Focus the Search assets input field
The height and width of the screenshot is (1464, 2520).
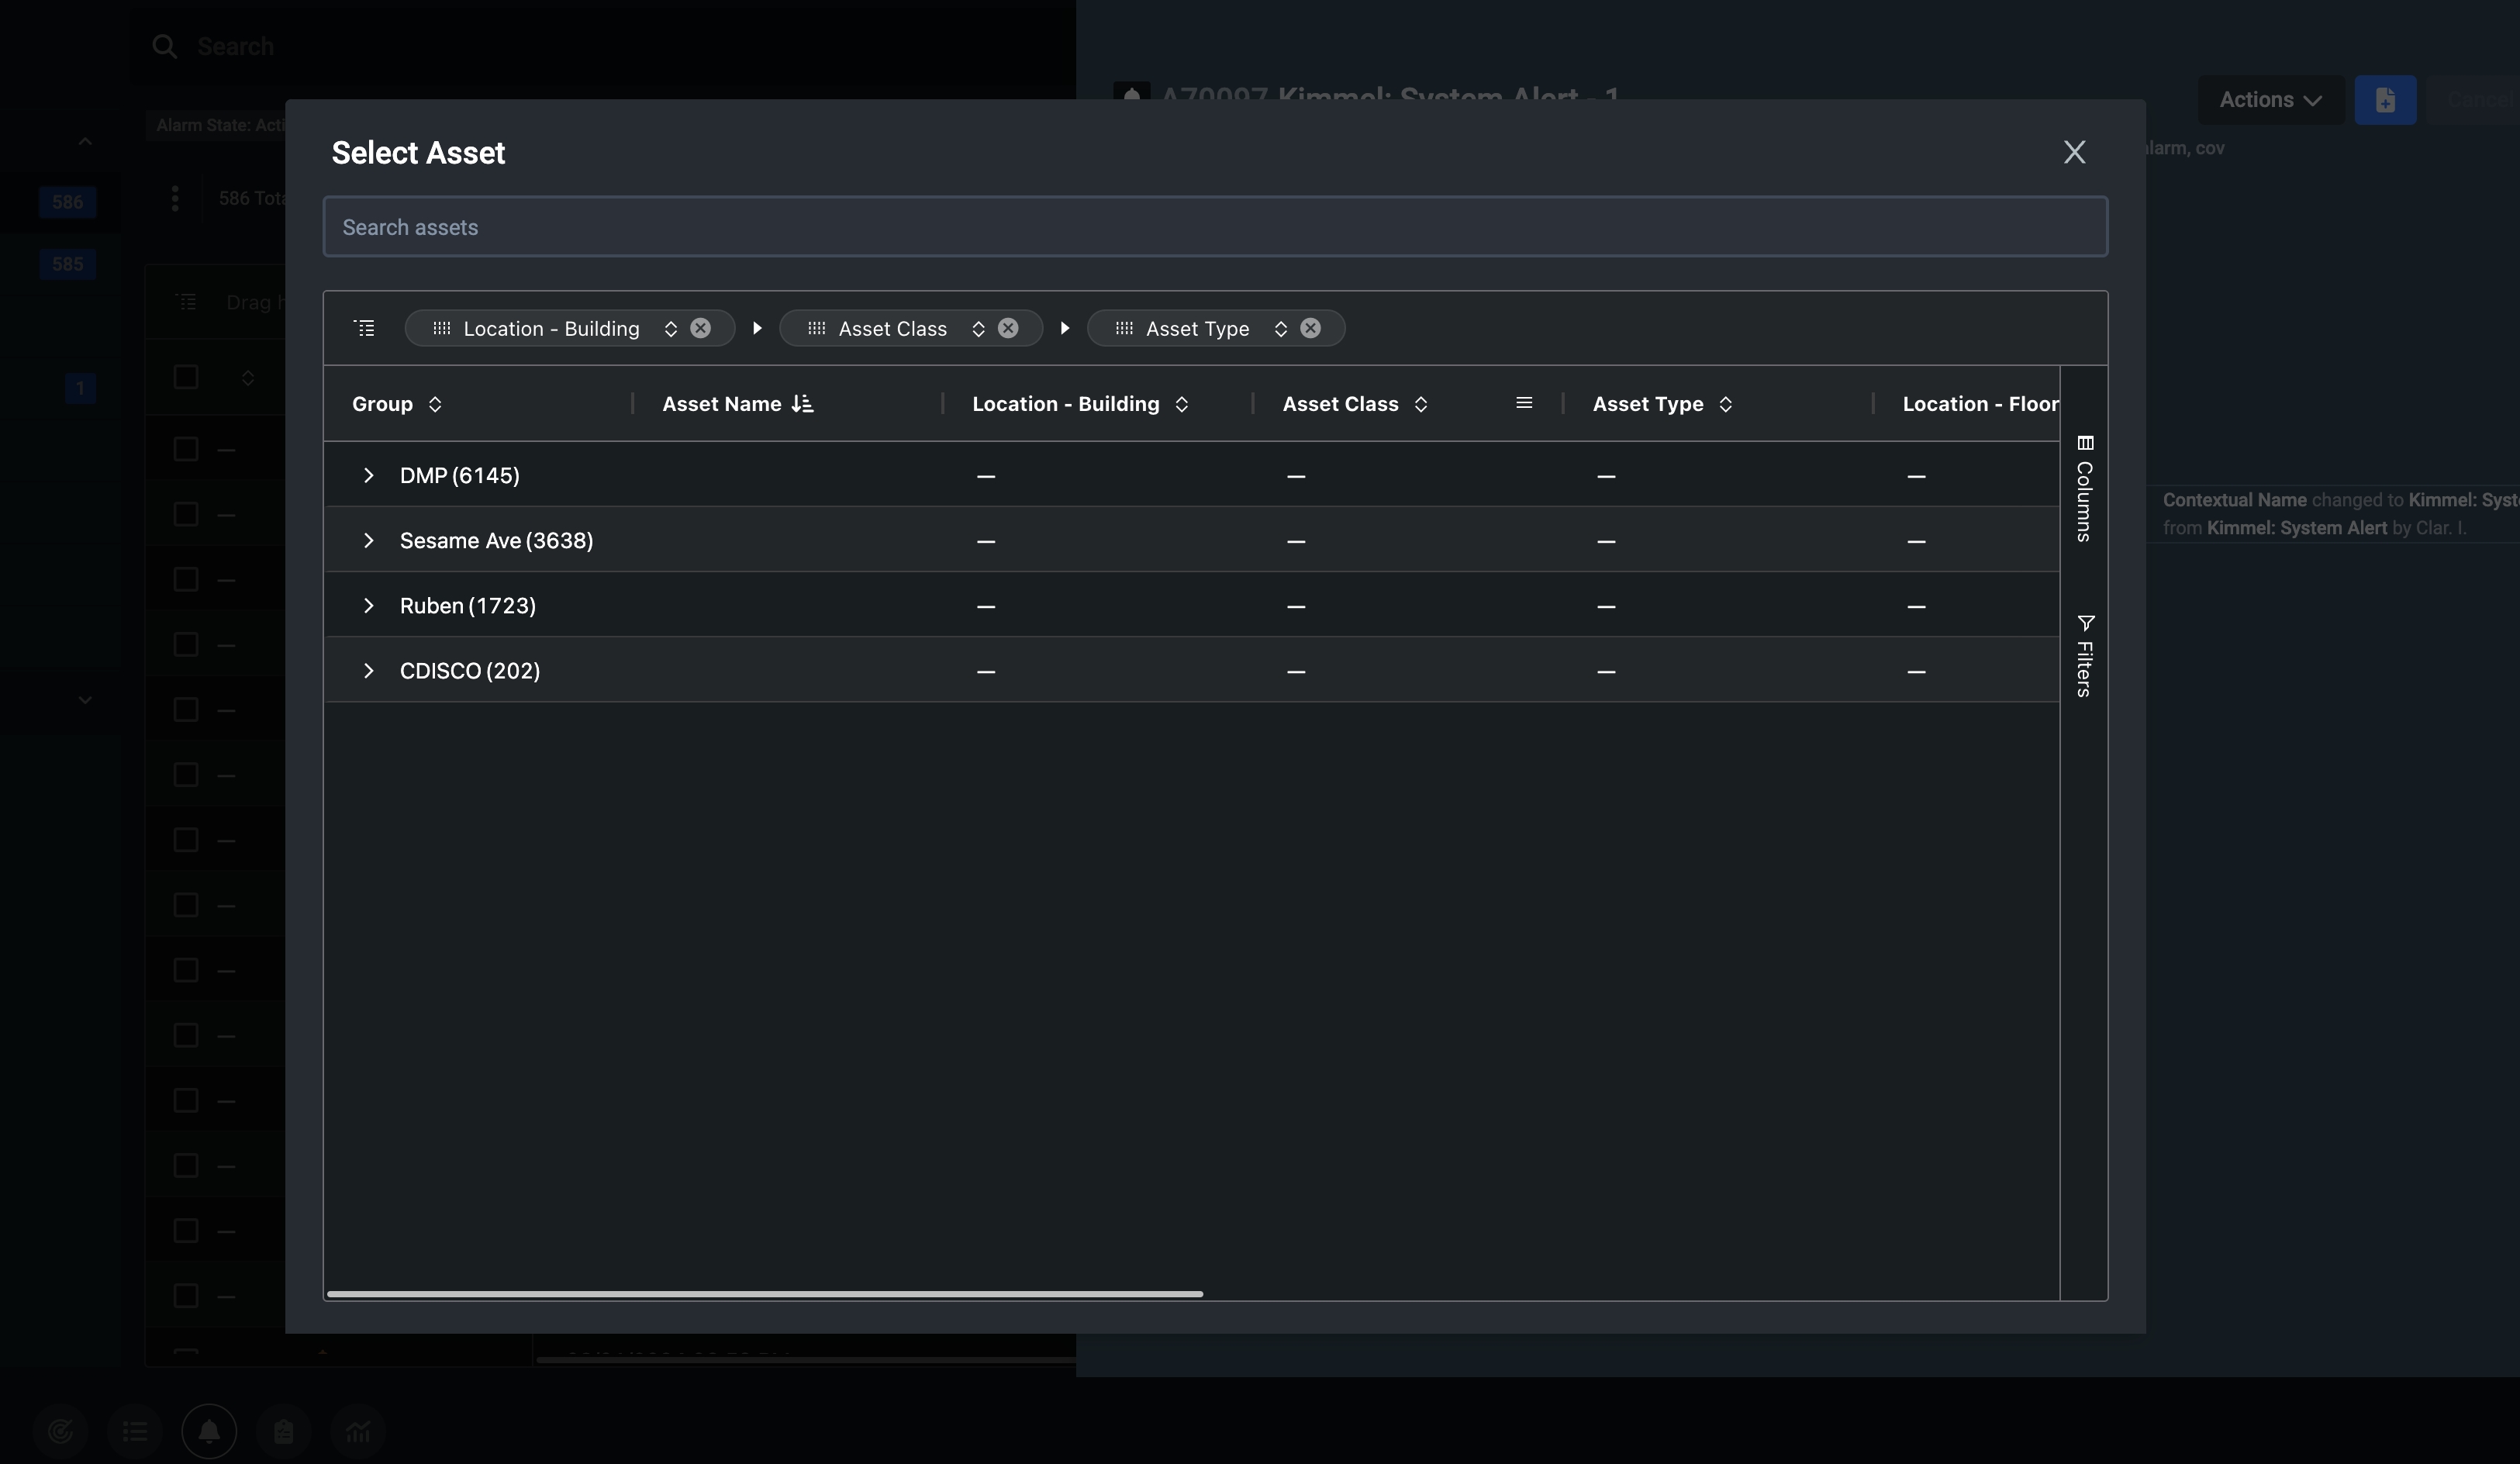pyautogui.click(x=1214, y=227)
